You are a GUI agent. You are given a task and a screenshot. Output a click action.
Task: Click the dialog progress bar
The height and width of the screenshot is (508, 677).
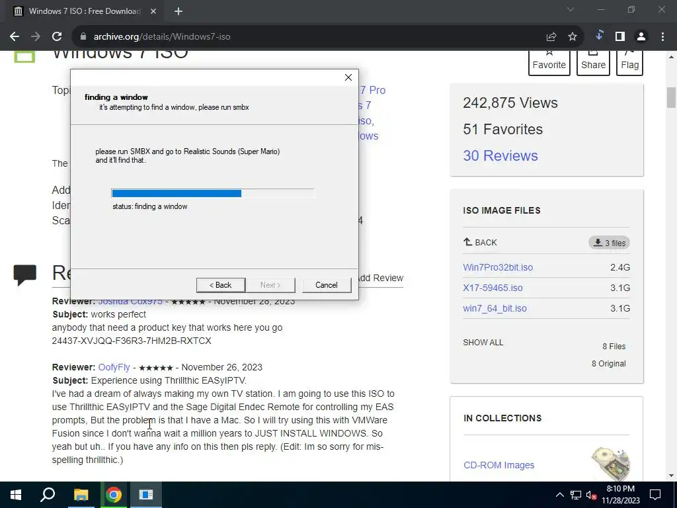[x=212, y=193]
